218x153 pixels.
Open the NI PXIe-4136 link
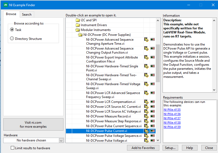172,114
